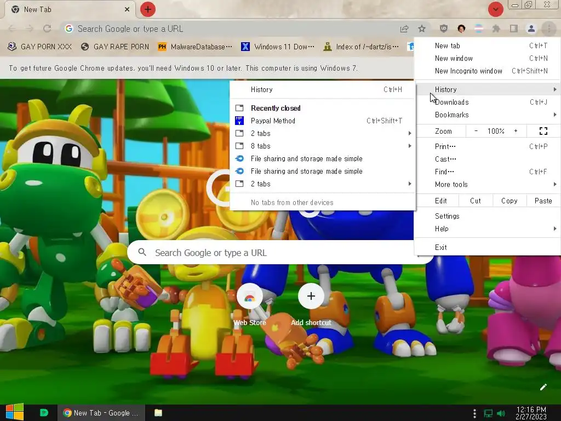Select New window menu entry
This screenshot has height=421, width=561.
[488, 58]
